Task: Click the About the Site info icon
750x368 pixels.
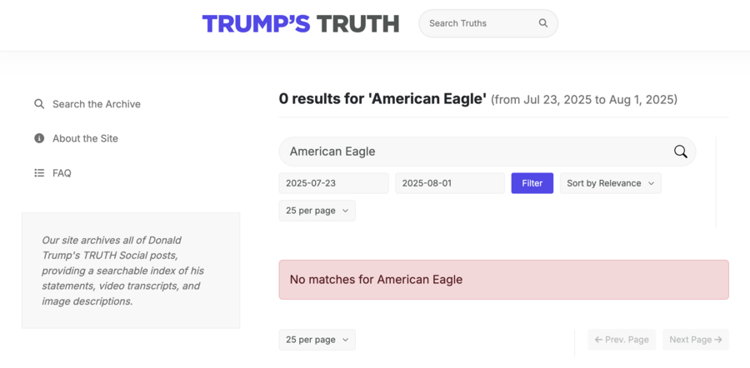Action: click(x=39, y=138)
